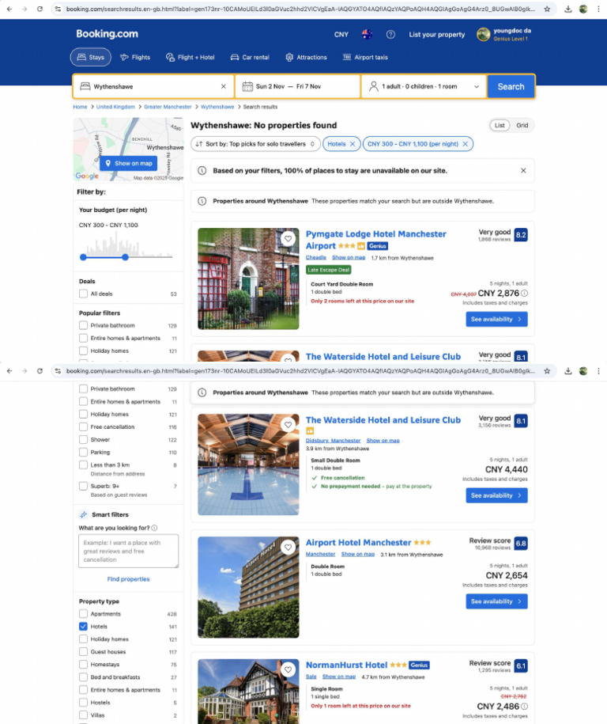607x724 pixels.
Task: Open site info icon in upper address bar
Action: click(x=58, y=9)
